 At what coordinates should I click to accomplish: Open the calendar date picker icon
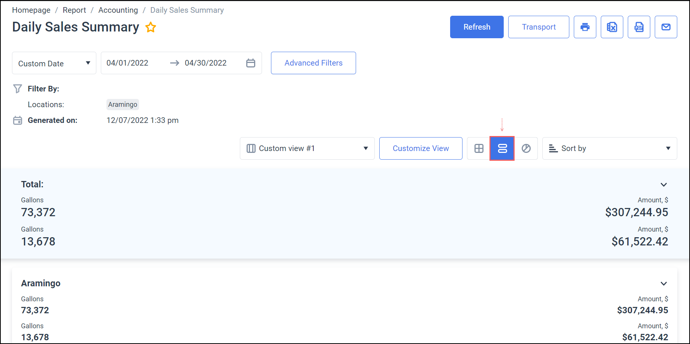(250, 63)
